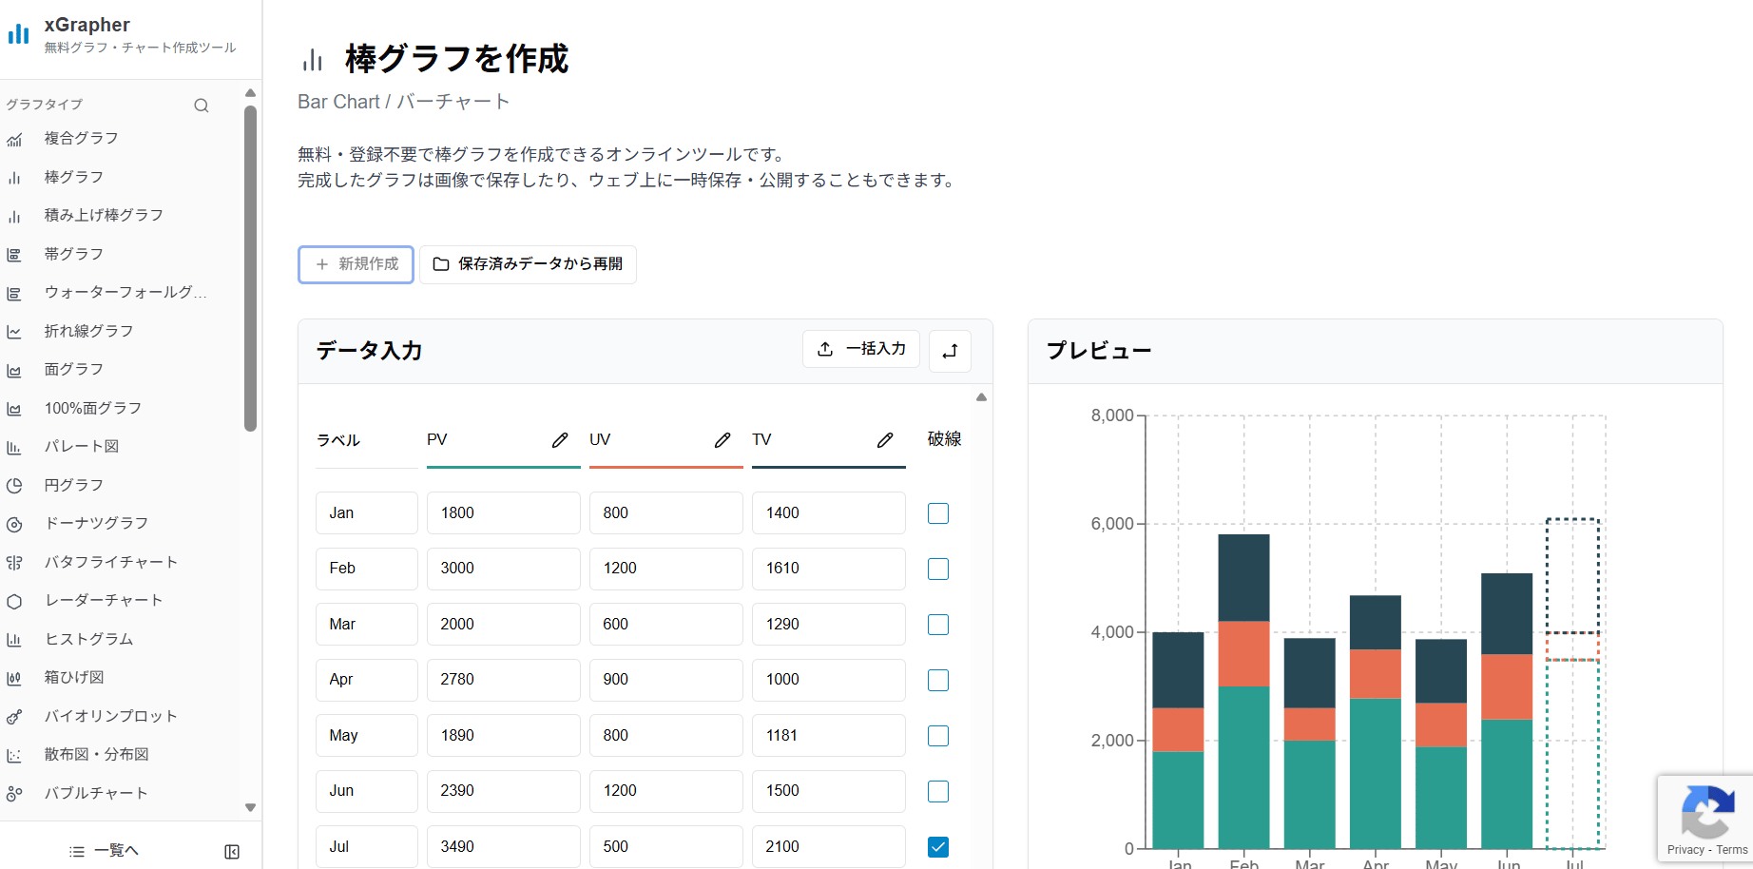Click the 新規作成 button
This screenshot has height=869, width=1753.
click(x=356, y=264)
